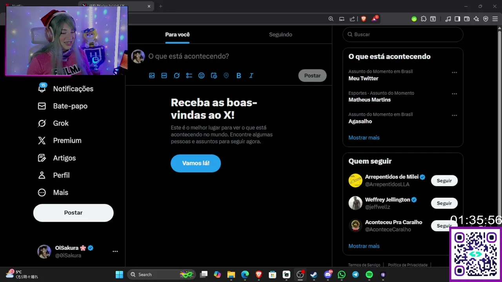Click the composer profile avatar
502x282 pixels.
coord(138,56)
